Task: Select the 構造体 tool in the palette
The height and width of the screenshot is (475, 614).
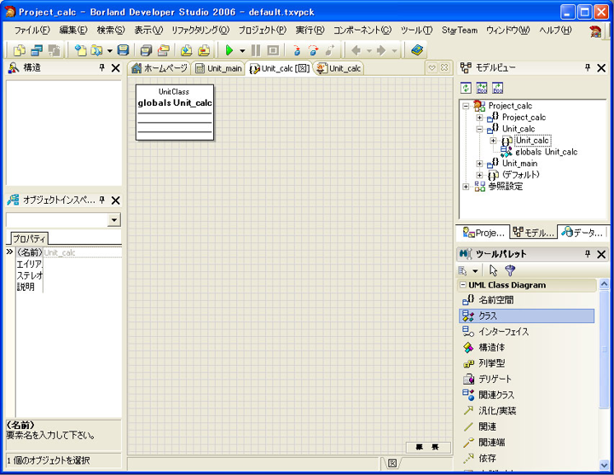Action: pos(526,347)
